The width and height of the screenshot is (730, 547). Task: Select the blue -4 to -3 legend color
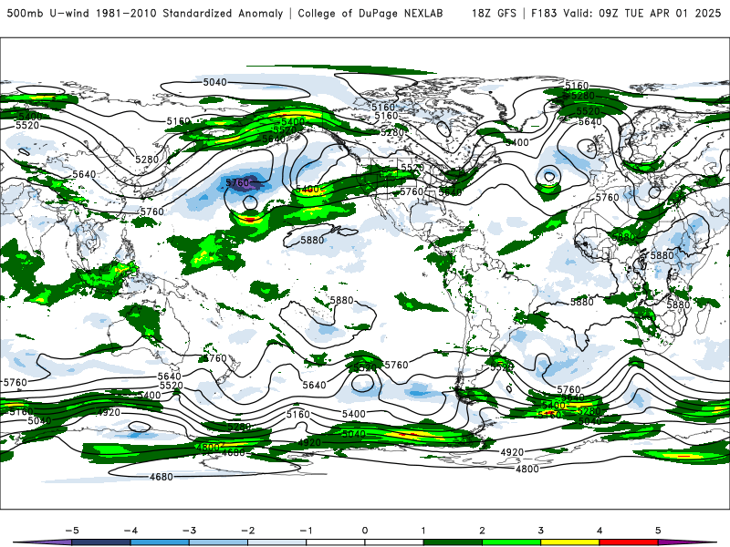coord(160,542)
